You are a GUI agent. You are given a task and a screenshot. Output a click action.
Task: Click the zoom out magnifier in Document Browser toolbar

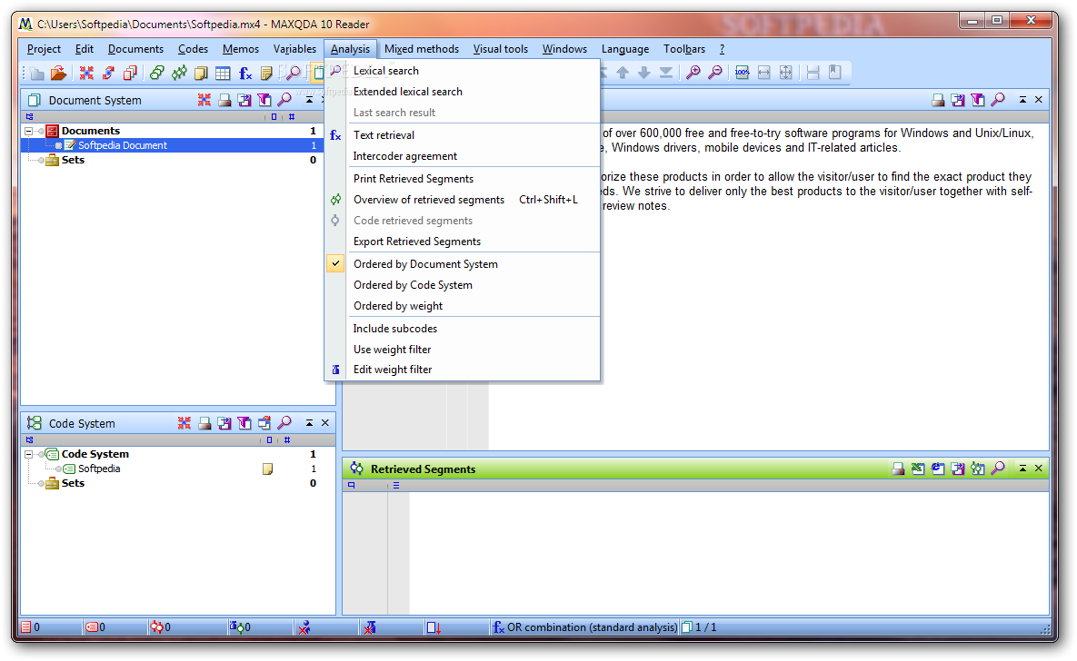715,72
